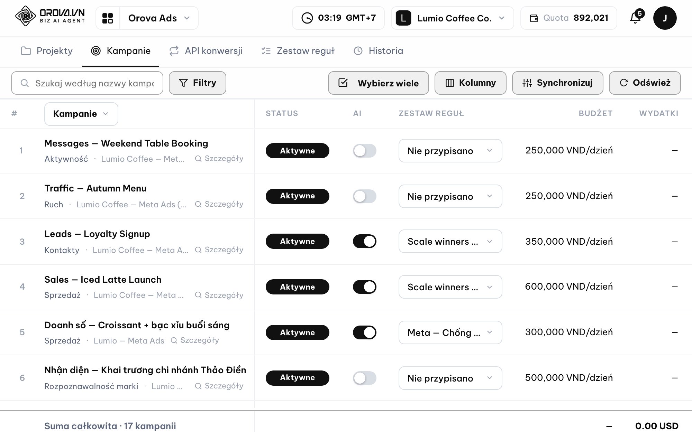Open rule set dropdown for Weekend Table Booking
The height and width of the screenshot is (432, 692).
pos(450,151)
